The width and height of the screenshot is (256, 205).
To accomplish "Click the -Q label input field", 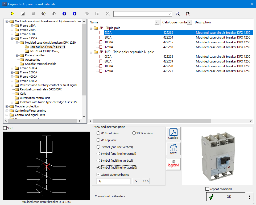I will 113,181.
